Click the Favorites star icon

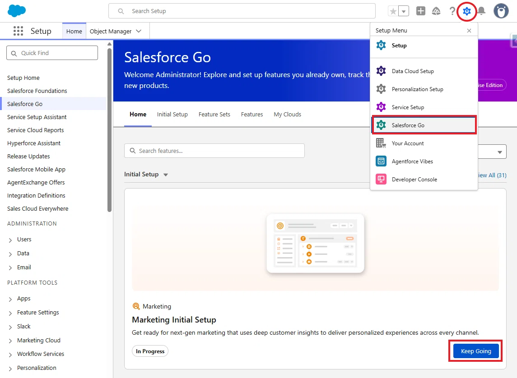393,11
